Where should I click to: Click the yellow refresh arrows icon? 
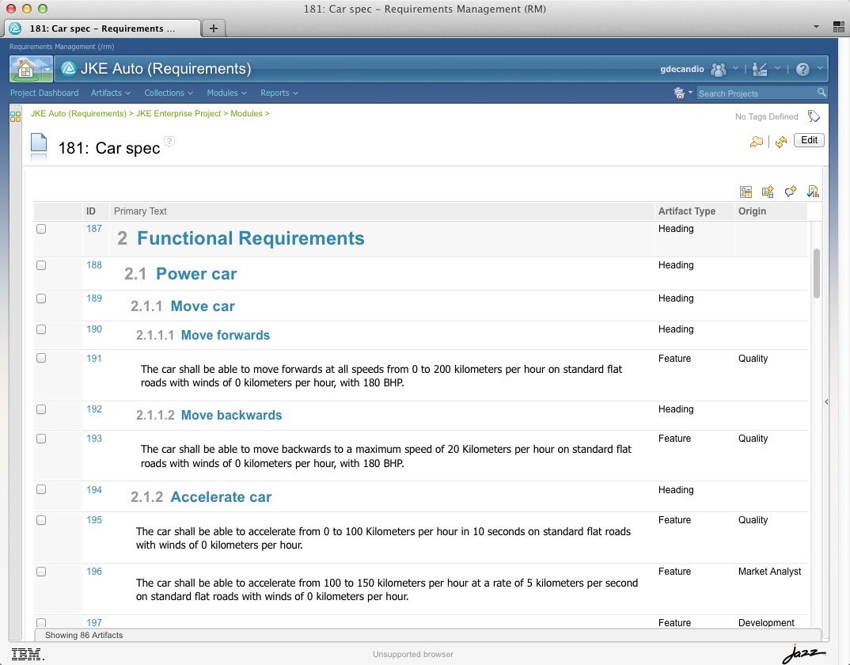pyautogui.click(x=780, y=142)
